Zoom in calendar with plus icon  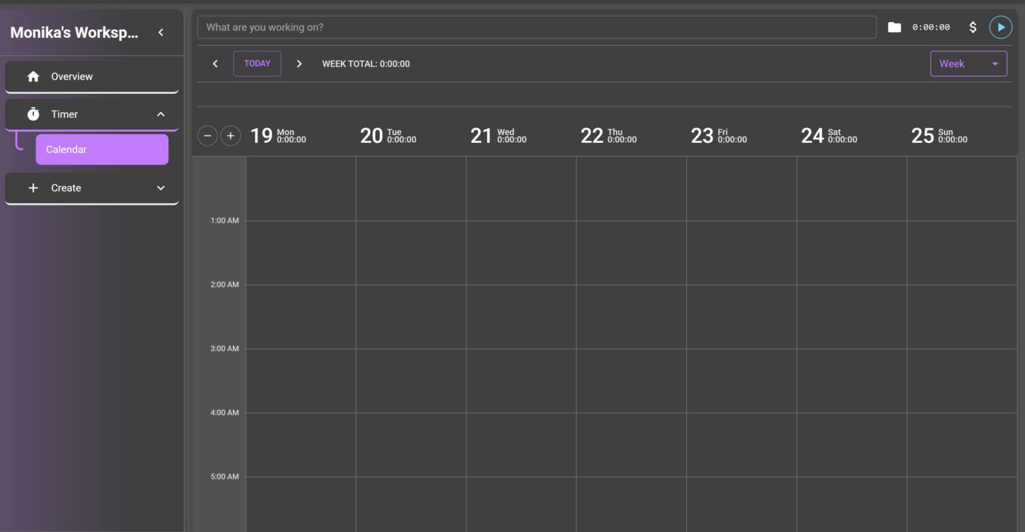(x=230, y=136)
